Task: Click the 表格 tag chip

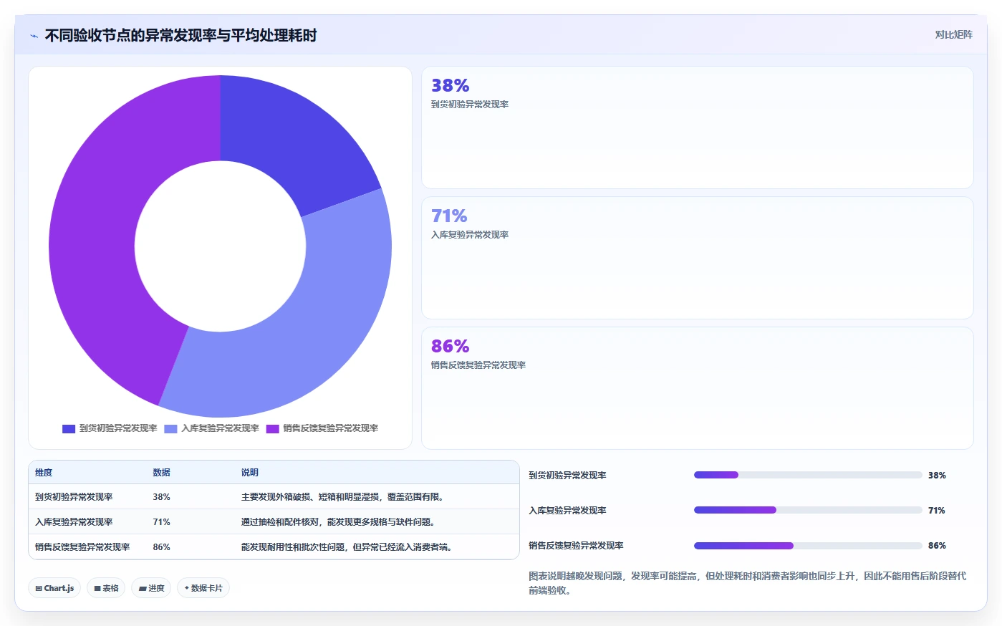Action: [x=106, y=588]
